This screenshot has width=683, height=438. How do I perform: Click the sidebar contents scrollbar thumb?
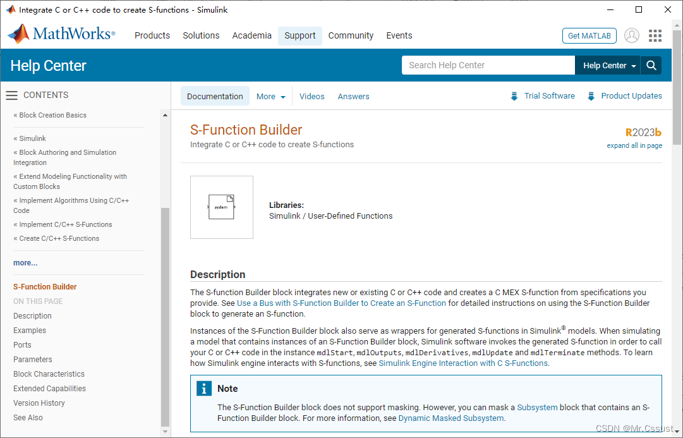[165, 317]
